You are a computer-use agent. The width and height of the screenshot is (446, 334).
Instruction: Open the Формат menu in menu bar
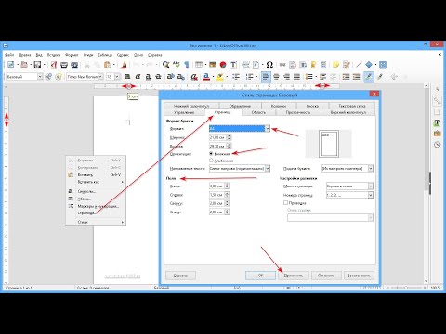(x=72, y=55)
